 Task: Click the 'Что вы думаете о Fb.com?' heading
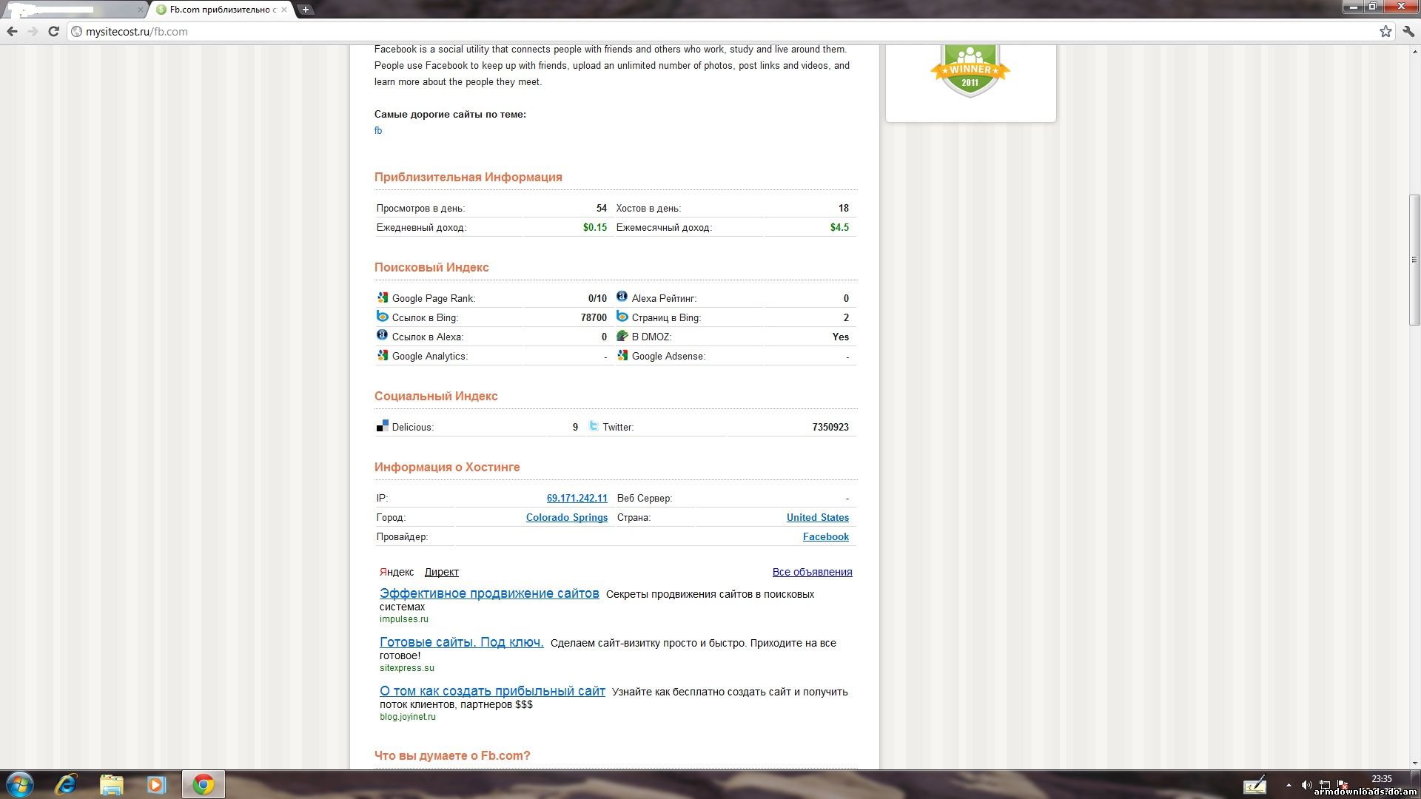click(x=452, y=755)
